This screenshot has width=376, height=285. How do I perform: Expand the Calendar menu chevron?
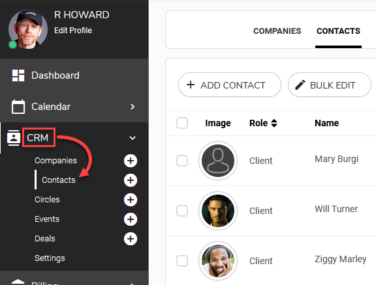point(133,107)
